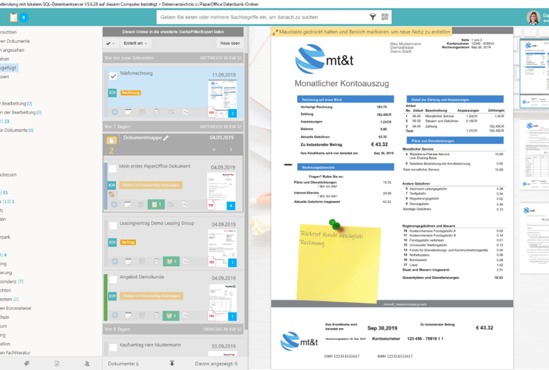Image resolution: width=549 pixels, height=370 pixels.
Task: Check the Angebot Demokunde checkbox
Action: (x=114, y=278)
